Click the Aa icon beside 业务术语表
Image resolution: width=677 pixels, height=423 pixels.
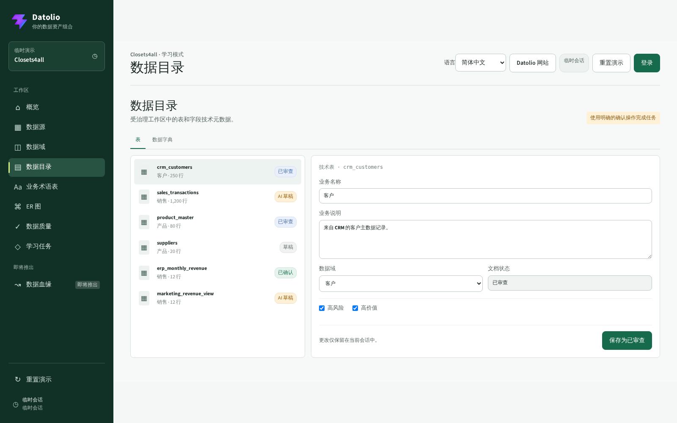point(18,187)
